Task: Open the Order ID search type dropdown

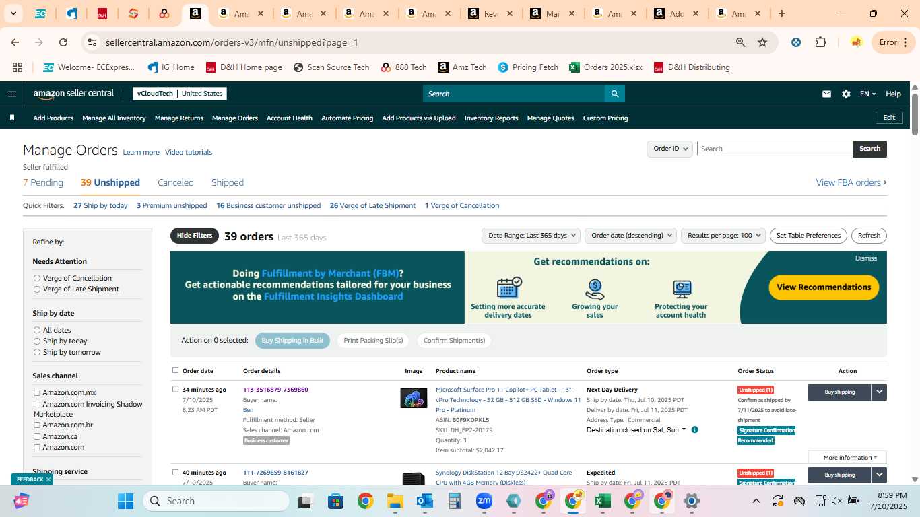Action: click(669, 149)
